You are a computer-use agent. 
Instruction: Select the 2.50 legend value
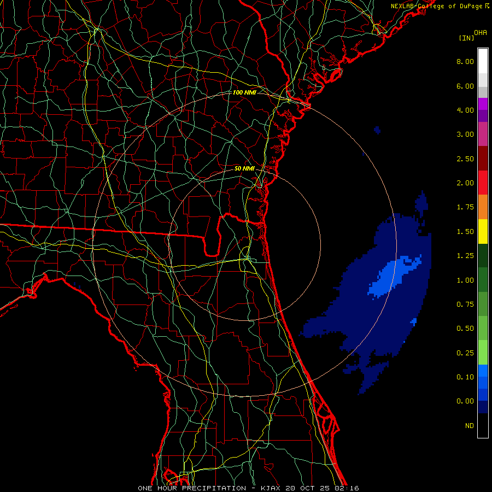point(465,159)
